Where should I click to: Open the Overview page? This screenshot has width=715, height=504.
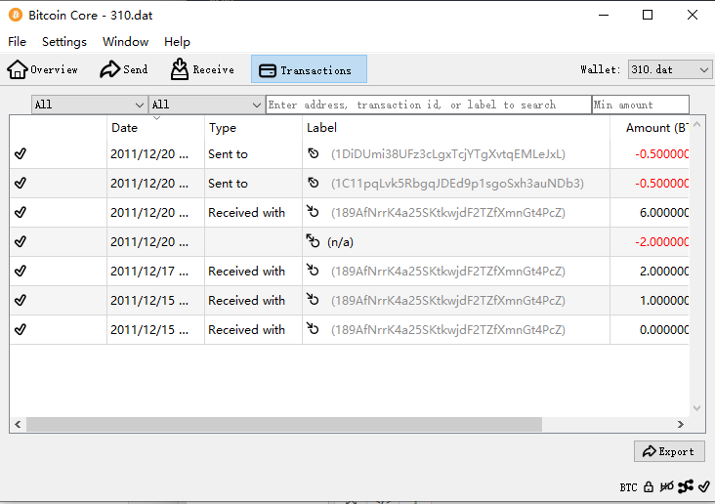pyautogui.click(x=43, y=69)
